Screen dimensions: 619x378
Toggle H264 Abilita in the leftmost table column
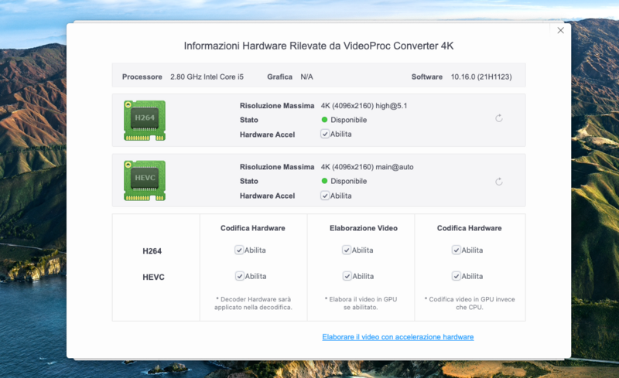pyautogui.click(x=240, y=250)
